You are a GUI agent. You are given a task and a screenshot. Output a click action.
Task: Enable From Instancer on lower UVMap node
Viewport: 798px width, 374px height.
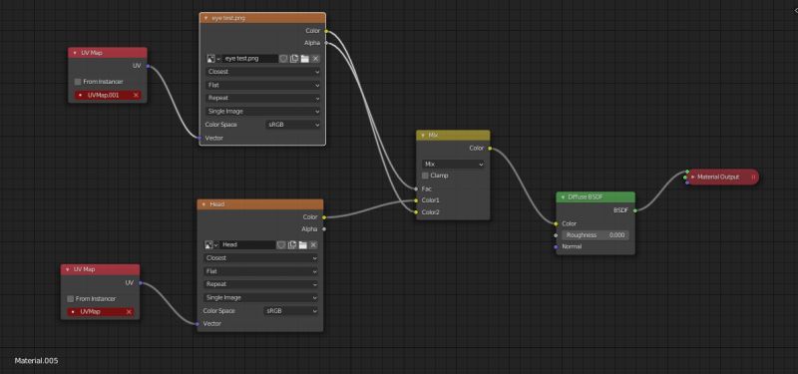point(71,298)
